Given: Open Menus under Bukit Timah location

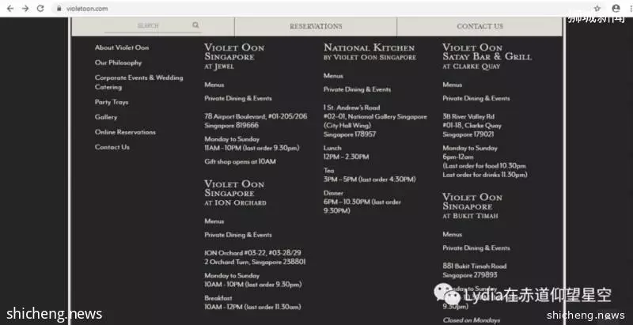Looking at the screenshot, I should click(x=452, y=234).
